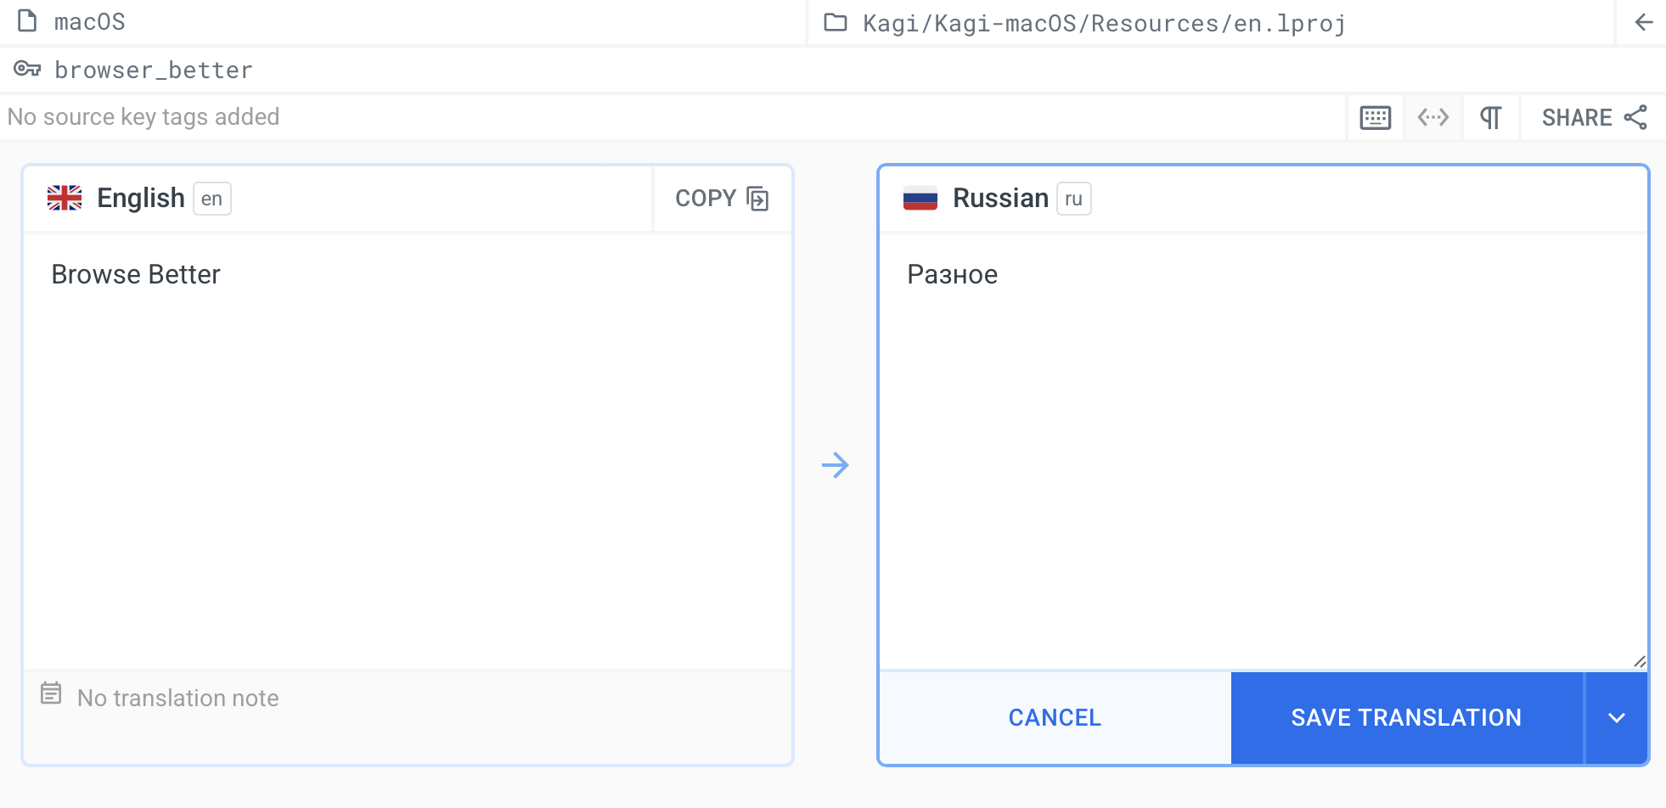Click the macOS file icon
Screen dimensions: 1666x808
coord(27,21)
